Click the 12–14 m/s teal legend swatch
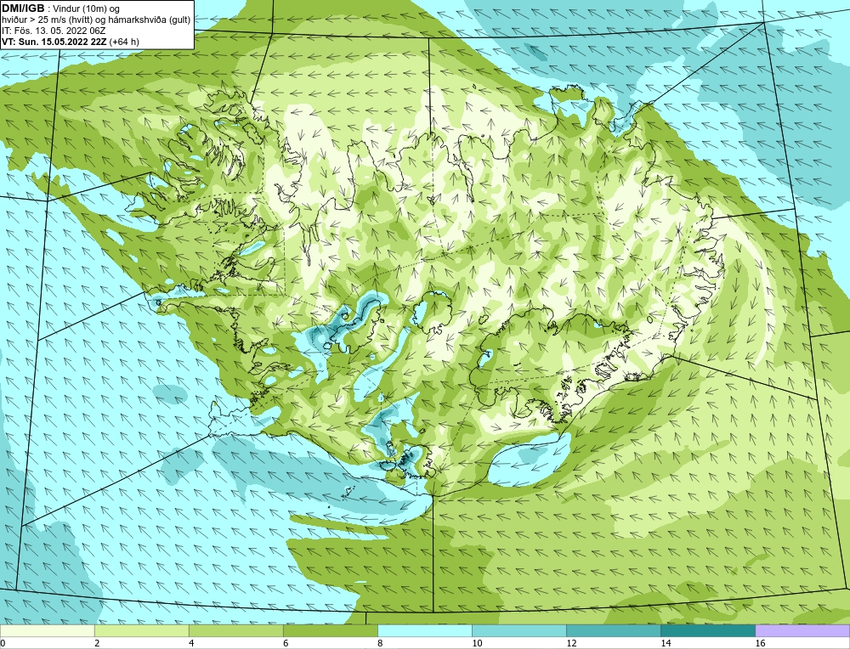This screenshot has height=649, width=850. (613, 630)
